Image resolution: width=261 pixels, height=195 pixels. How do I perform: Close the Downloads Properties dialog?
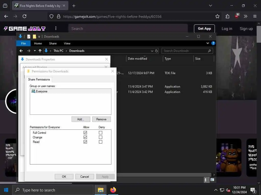[107, 59]
